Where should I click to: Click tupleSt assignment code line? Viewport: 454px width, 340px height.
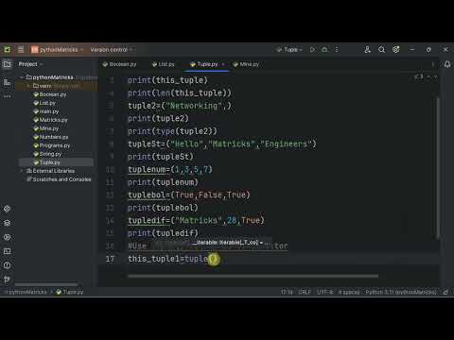tap(222, 144)
